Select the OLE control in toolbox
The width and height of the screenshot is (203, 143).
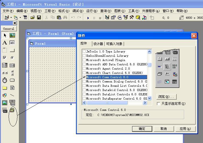(x=5, y=110)
